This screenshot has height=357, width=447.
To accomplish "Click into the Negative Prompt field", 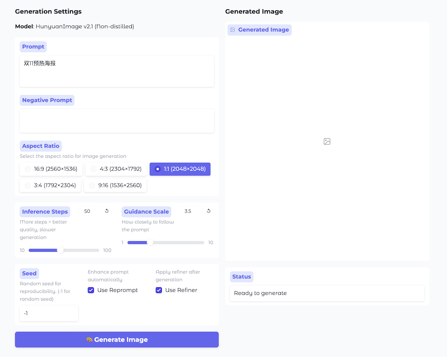I will coord(117,121).
